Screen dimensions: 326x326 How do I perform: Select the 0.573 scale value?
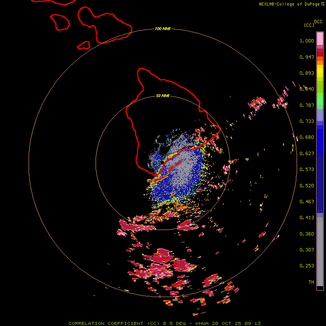[x=307, y=170]
